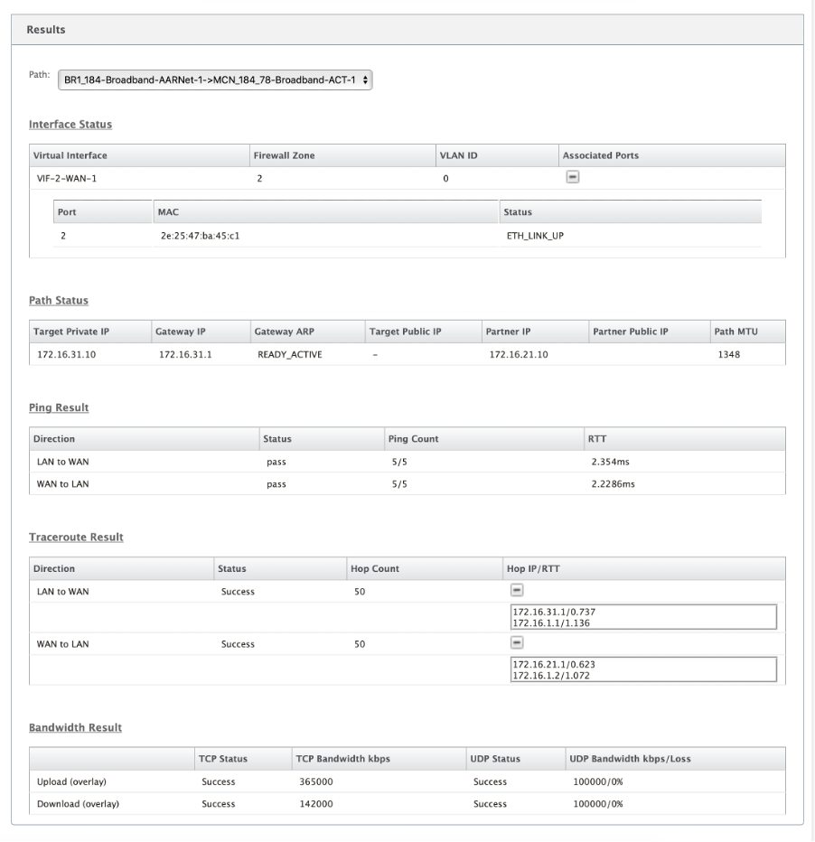Click the RTT value 2.2286ms

(614, 484)
